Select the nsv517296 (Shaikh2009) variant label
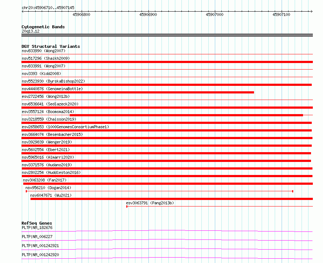323x263 pixels. [x=46, y=58]
